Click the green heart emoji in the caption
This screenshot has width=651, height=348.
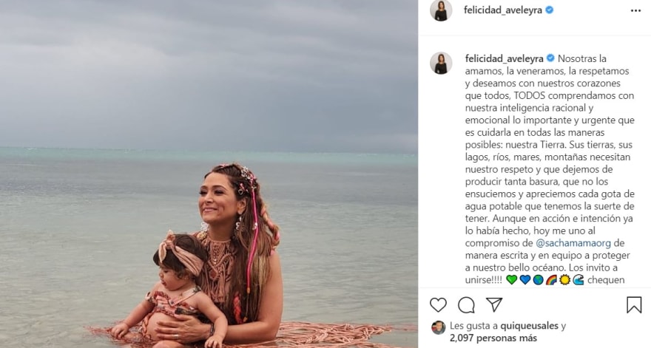pos(512,280)
